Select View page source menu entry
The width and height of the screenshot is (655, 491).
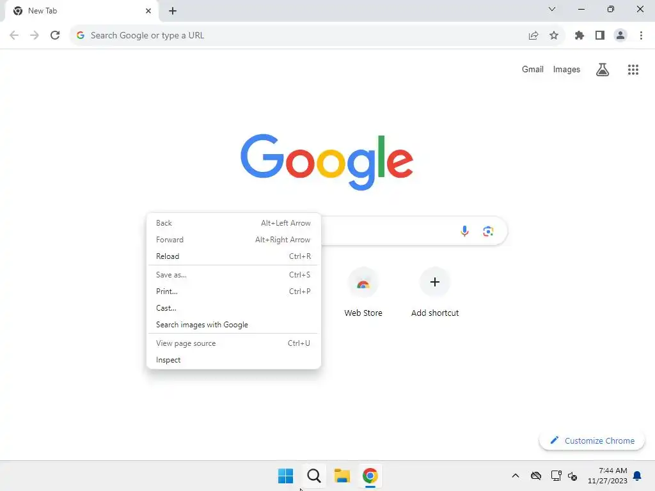pyautogui.click(x=233, y=343)
